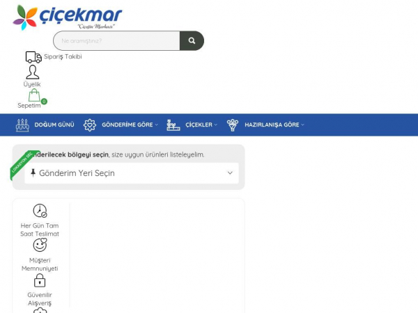Screen dimensions: 418x313
Task: Click the padlock secure shopping icon
Action: [x=40, y=280]
